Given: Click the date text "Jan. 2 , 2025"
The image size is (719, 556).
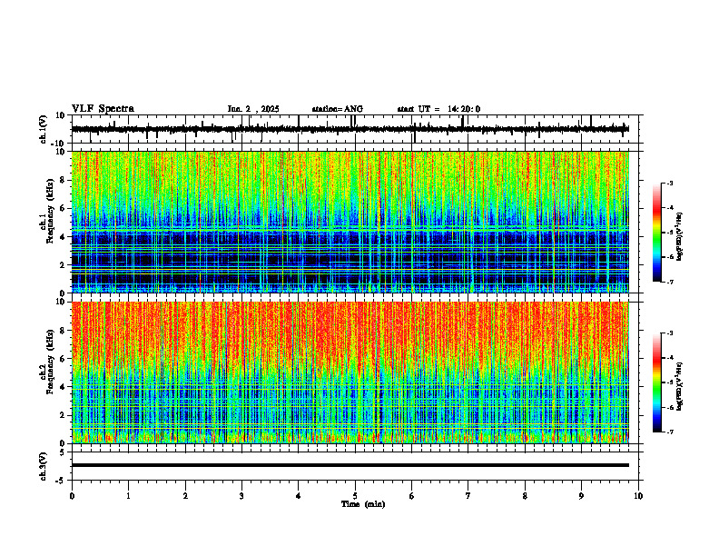Looking at the screenshot, I should click(253, 109).
